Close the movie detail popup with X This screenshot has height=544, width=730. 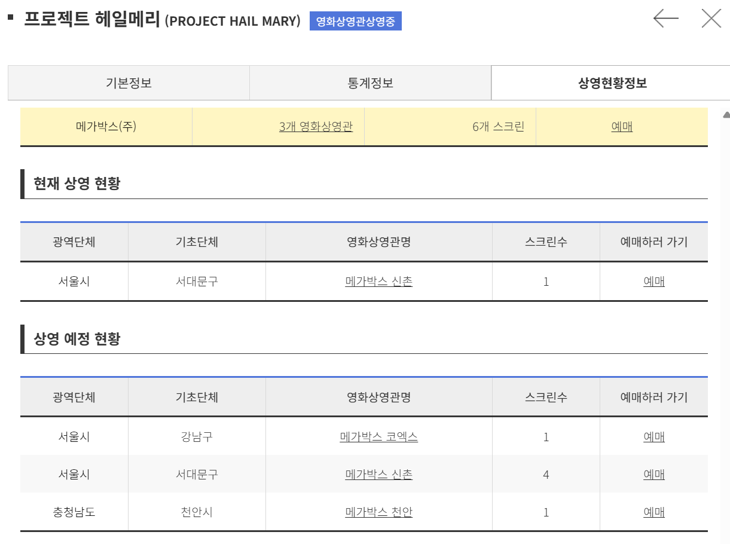point(711,19)
